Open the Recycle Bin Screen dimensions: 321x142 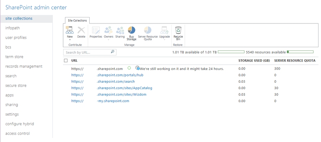178,33
